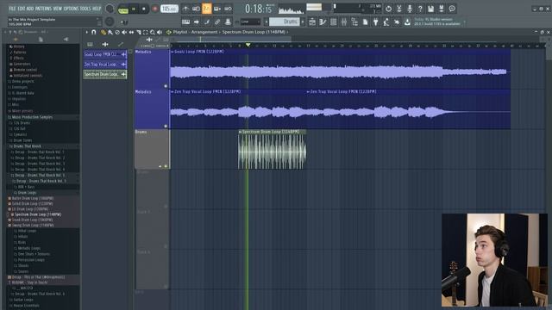Toggle typing keyboard to piano icon
This screenshot has width=552, height=310.
[185, 22]
